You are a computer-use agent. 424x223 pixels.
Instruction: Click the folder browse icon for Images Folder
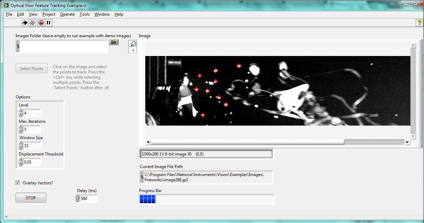click(x=113, y=42)
